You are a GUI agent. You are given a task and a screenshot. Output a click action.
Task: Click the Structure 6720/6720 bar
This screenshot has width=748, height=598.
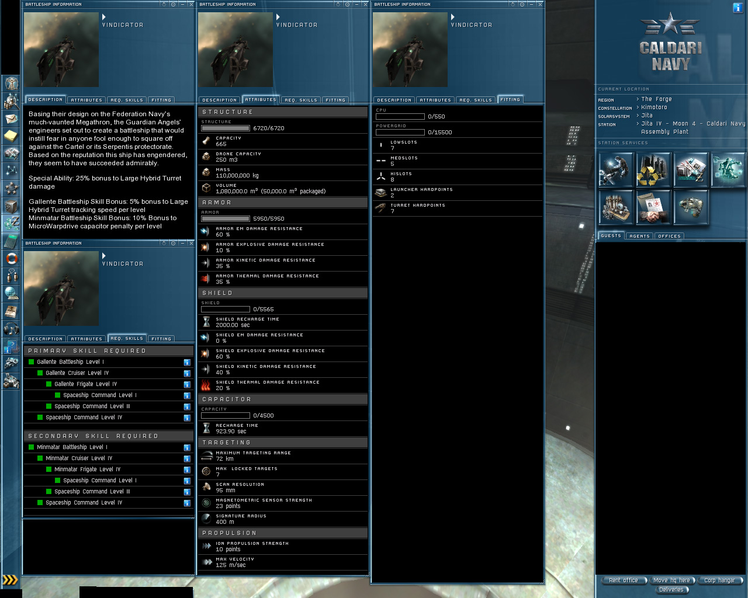click(226, 128)
